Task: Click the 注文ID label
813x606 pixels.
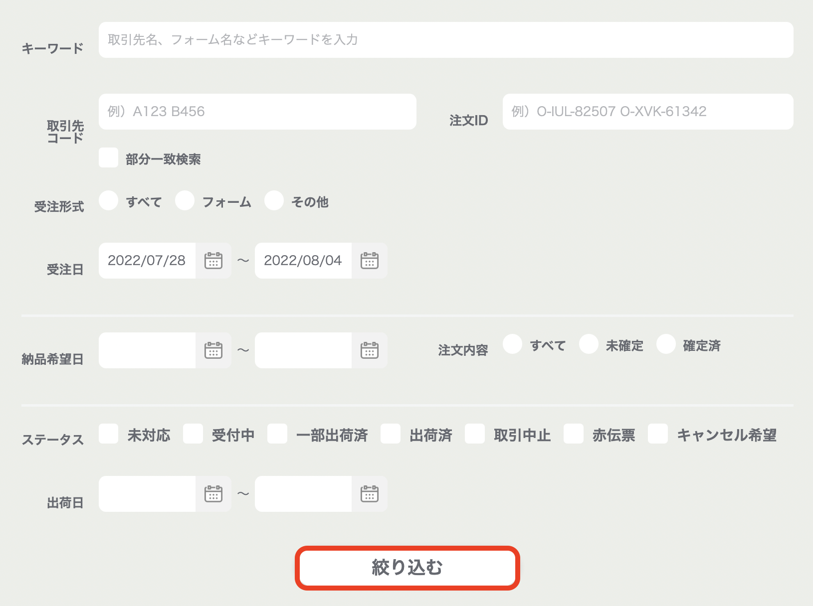Action: tap(468, 121)
